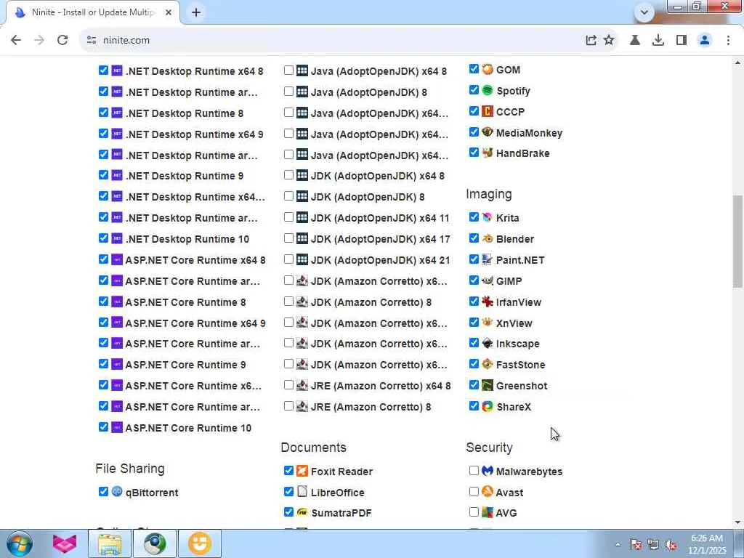Click the Blender logo icon
The height and width of the screenshot is (558, 744).
tap(488, 238)
